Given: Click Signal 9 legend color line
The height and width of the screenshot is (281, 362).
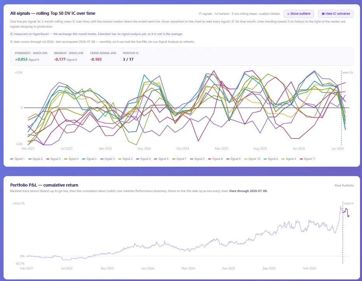Looking at the screenshot, I should pyautogui.click(x=227, y=159).
